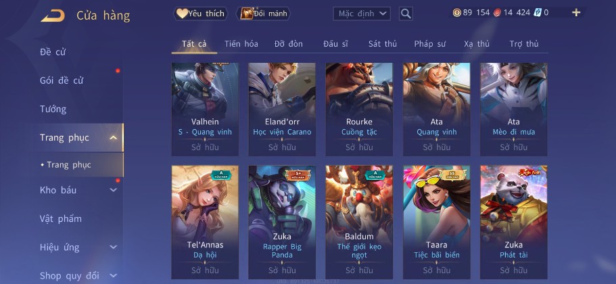Click the gold coin balance icon
The image size is (616, 284).
pyautogui.click(x=457, y=13)
